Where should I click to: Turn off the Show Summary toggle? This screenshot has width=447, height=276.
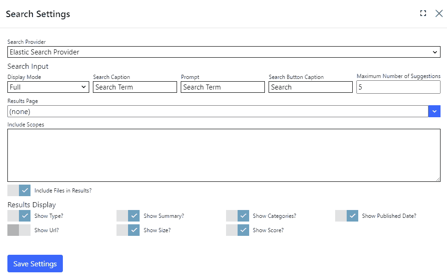[128, 216]
